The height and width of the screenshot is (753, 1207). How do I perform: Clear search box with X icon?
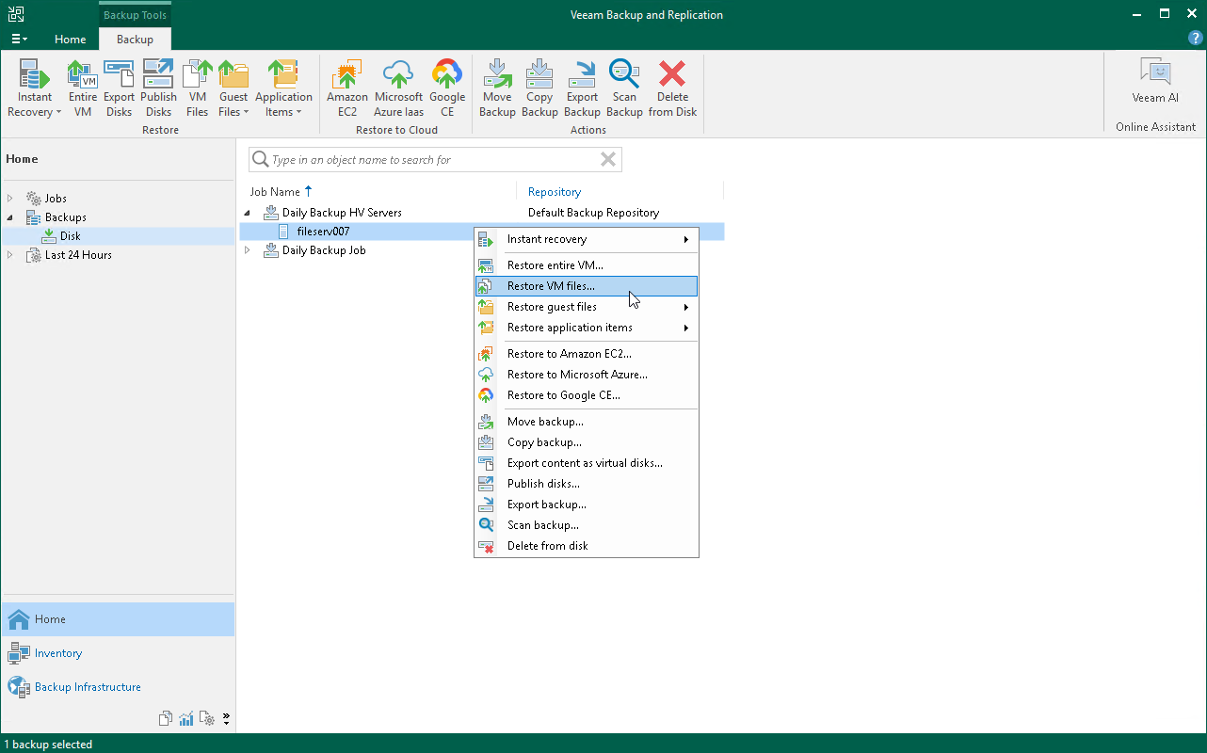608,160
